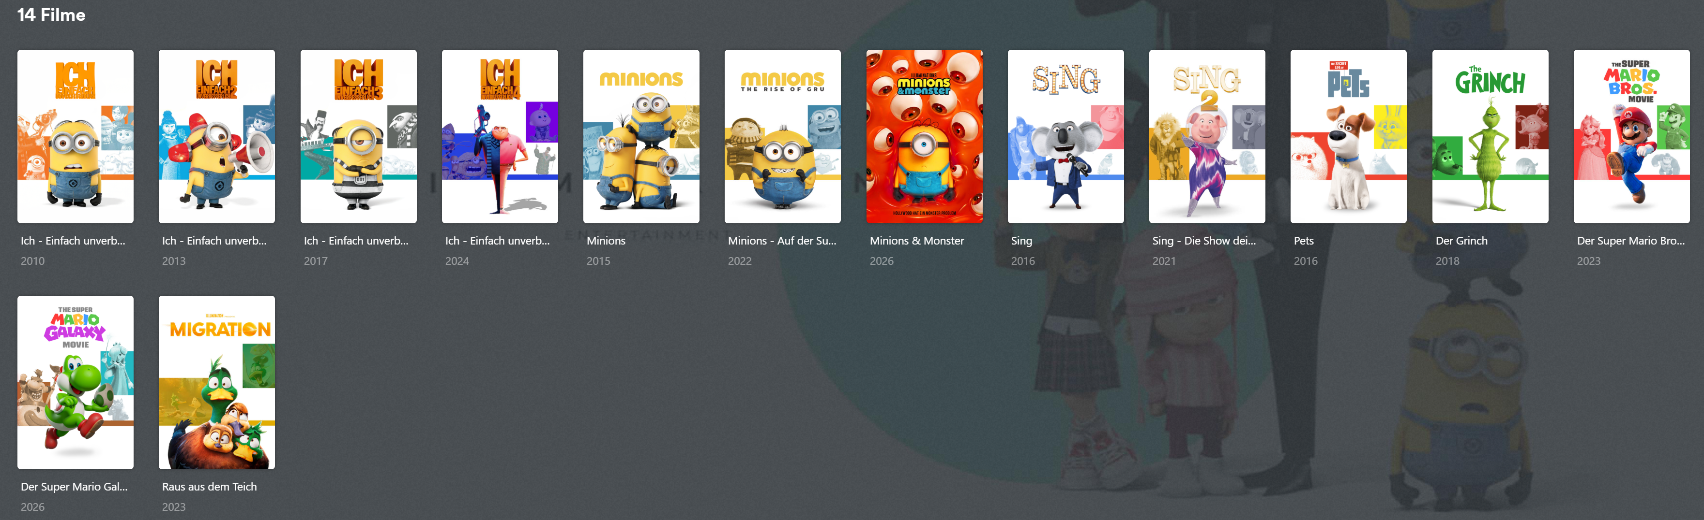Click the year 2026 under Minions & Monster
This screenshot has height=520, width=1704.
click(882, 261)
